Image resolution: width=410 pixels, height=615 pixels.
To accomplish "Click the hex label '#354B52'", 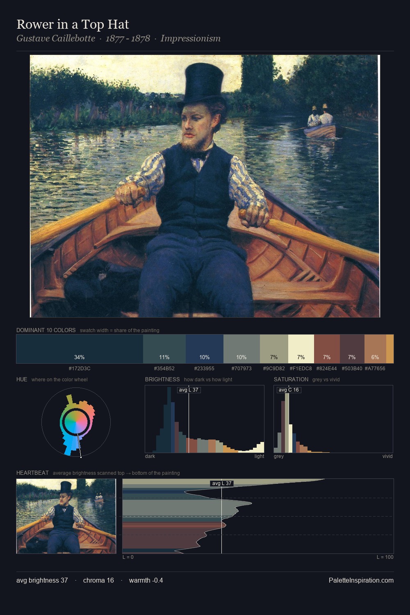I will (164, 368).
